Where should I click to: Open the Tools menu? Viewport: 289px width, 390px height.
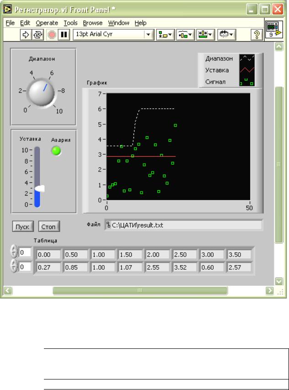(x=70, y=23)
